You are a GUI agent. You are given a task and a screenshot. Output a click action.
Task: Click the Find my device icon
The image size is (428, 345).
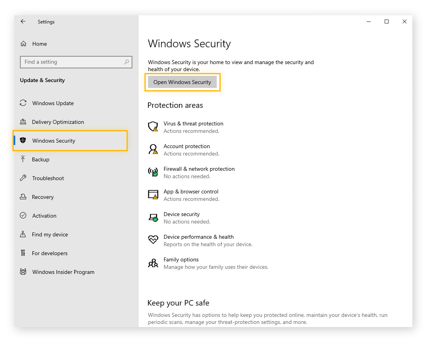[23, 234]
